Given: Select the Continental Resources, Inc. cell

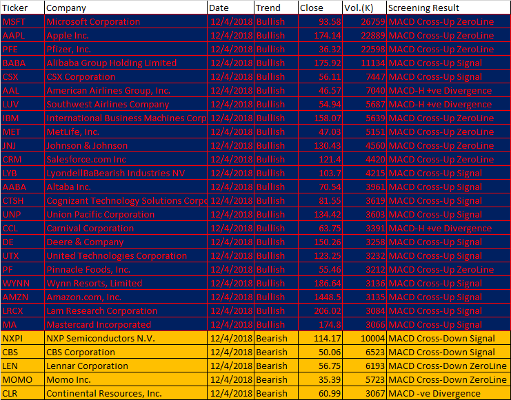Looking at the screenshot, I should coord(126,394).
